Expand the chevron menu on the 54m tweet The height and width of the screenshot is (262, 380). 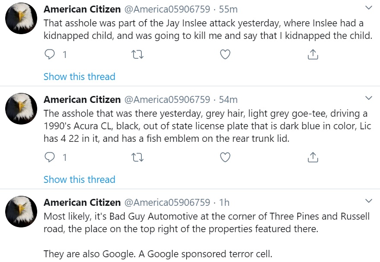pyautogui.click(x=369, y=98)
